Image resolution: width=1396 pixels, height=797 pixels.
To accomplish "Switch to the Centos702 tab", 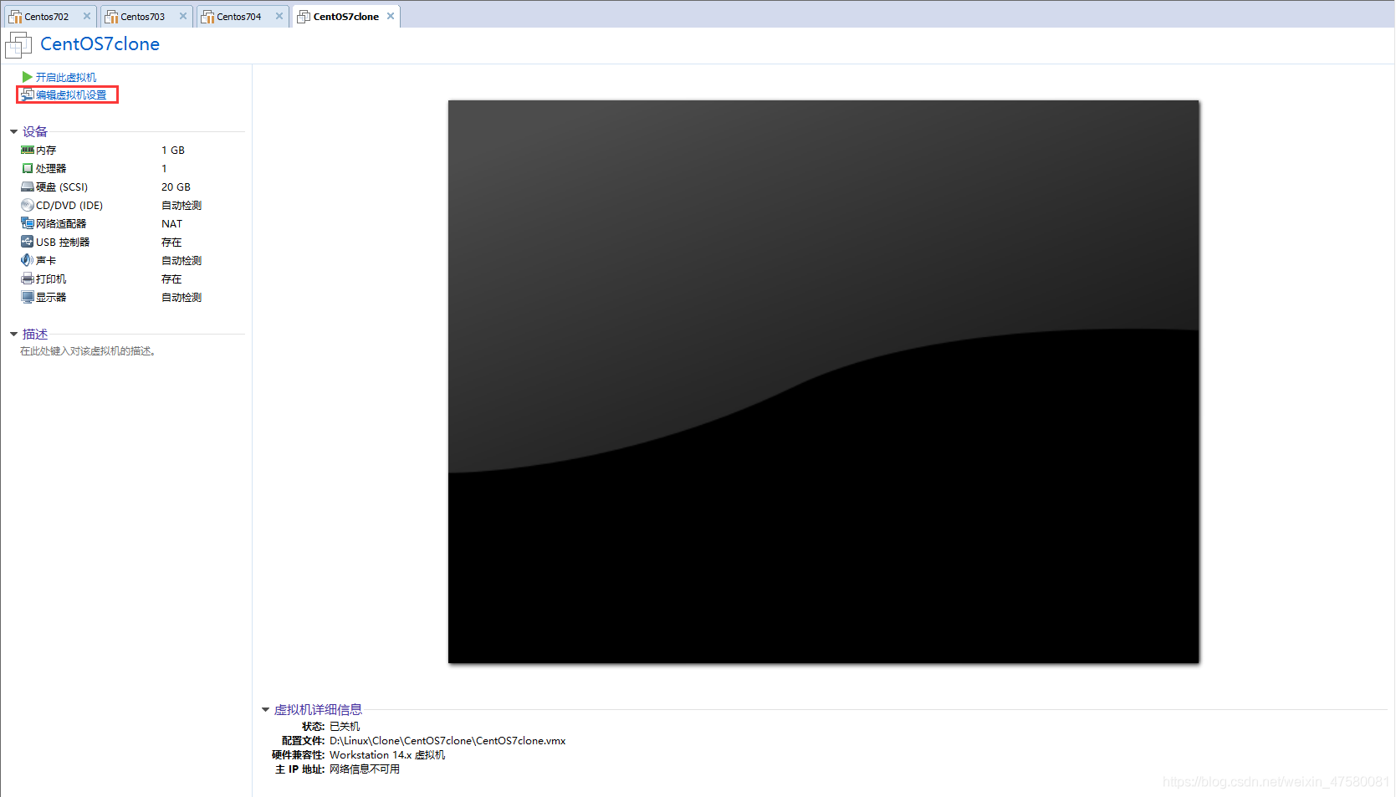I will click(49, 17).
